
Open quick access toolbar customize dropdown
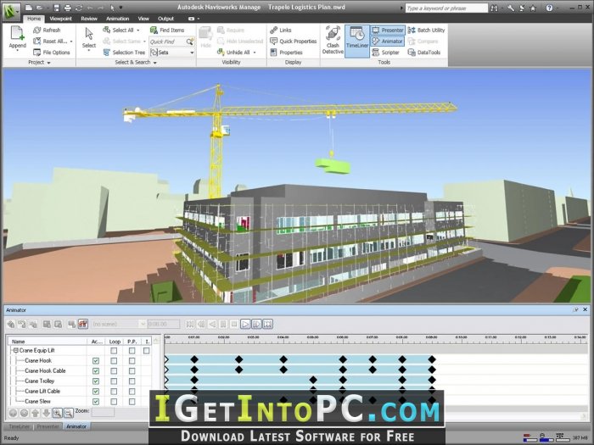120,8
